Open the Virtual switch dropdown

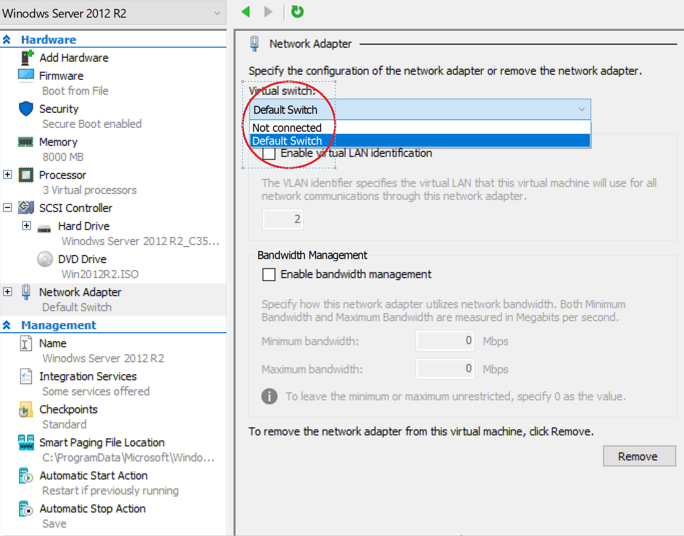pos(582,109)
